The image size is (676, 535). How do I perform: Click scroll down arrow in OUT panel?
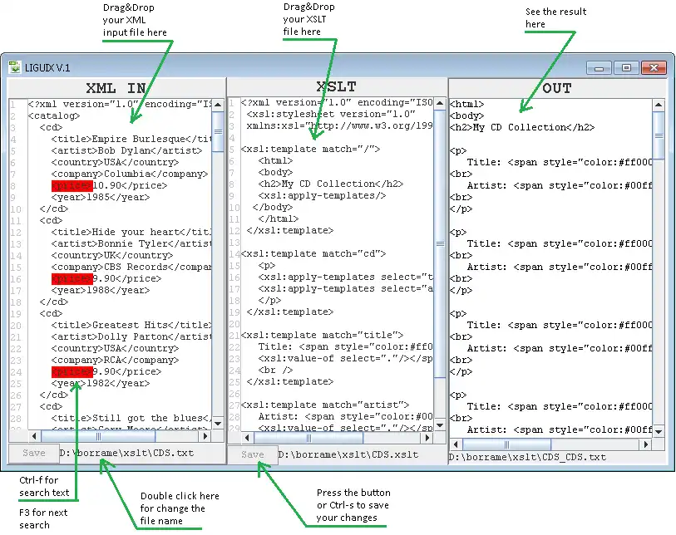click(x=659, y=431)
